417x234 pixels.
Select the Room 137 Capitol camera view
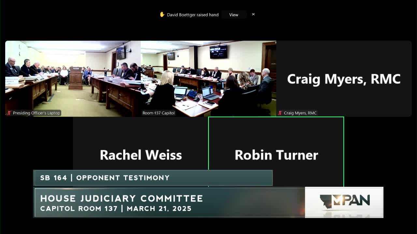(208, 78)
